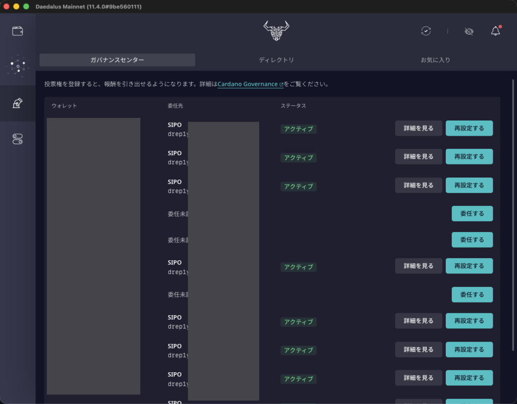This screenshot has height=404, width=517.
Task: Switch to the ガバナンスセンター tab
Action: click(x=117, y=60)
